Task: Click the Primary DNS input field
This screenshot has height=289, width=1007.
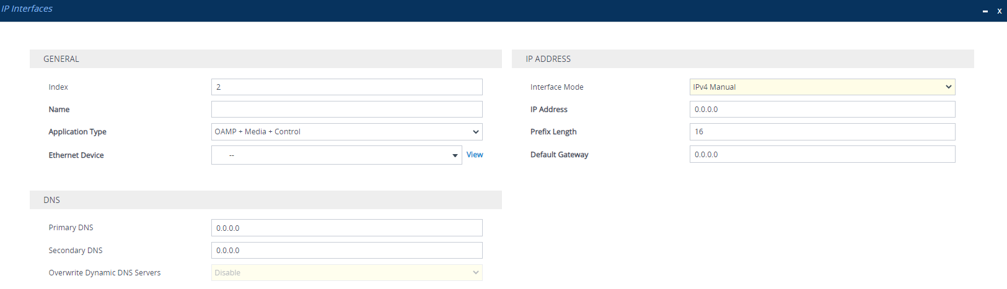Action: point(346,228)
